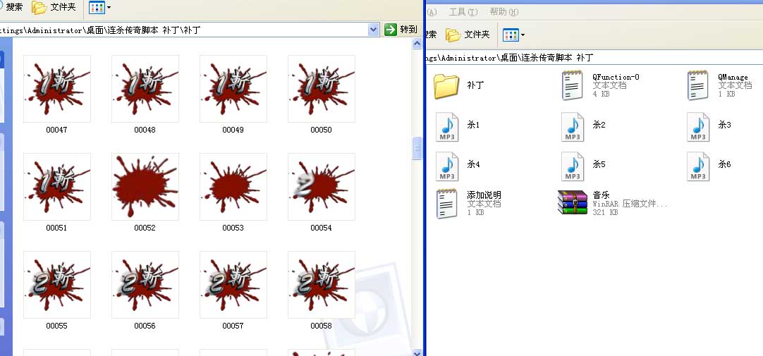Select the 杀6 MP3 file icon

698,166
